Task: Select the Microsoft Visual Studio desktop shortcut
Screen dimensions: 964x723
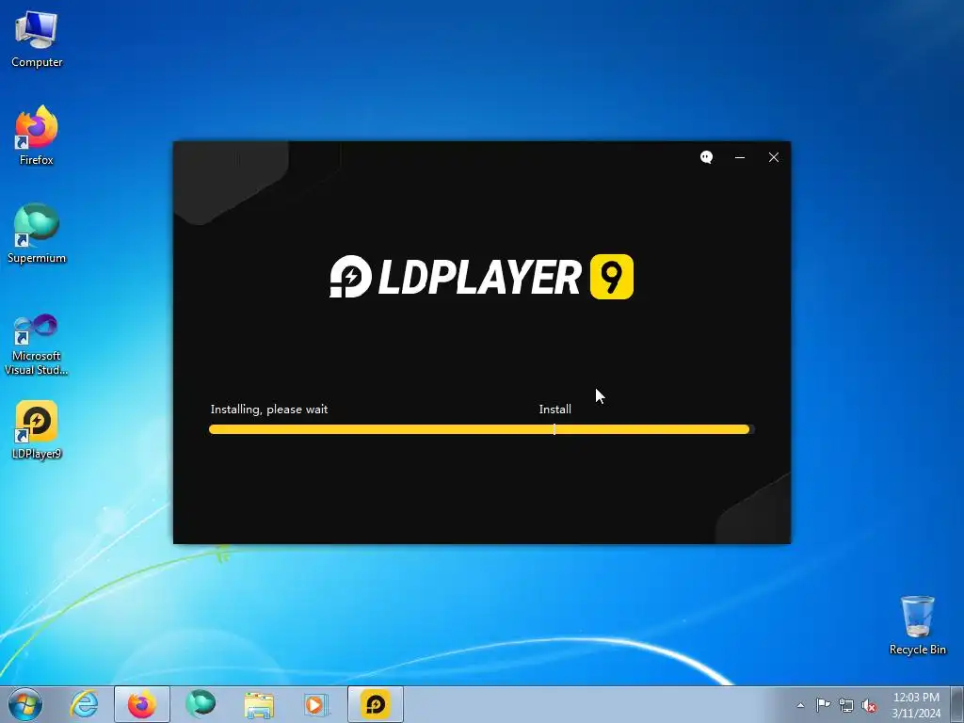Action: point(37,345)
